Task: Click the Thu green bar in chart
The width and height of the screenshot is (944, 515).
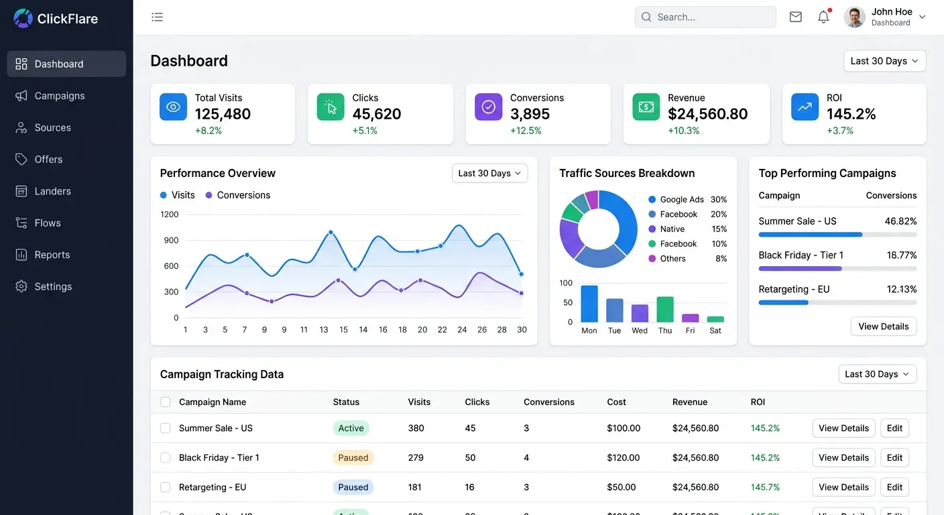Action: [x=665, y=309]
